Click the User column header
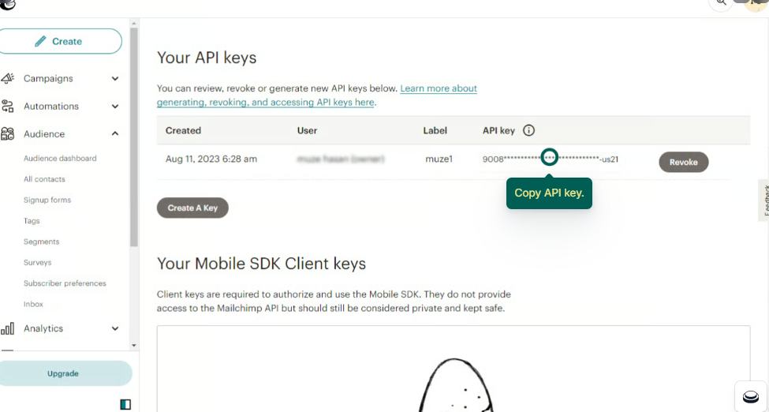The image size is (769, 412). coord(307,130)
